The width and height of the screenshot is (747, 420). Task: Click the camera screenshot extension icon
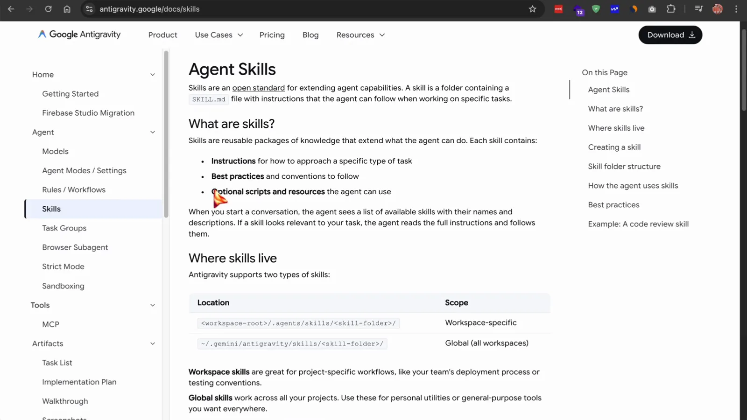(652, 9)
